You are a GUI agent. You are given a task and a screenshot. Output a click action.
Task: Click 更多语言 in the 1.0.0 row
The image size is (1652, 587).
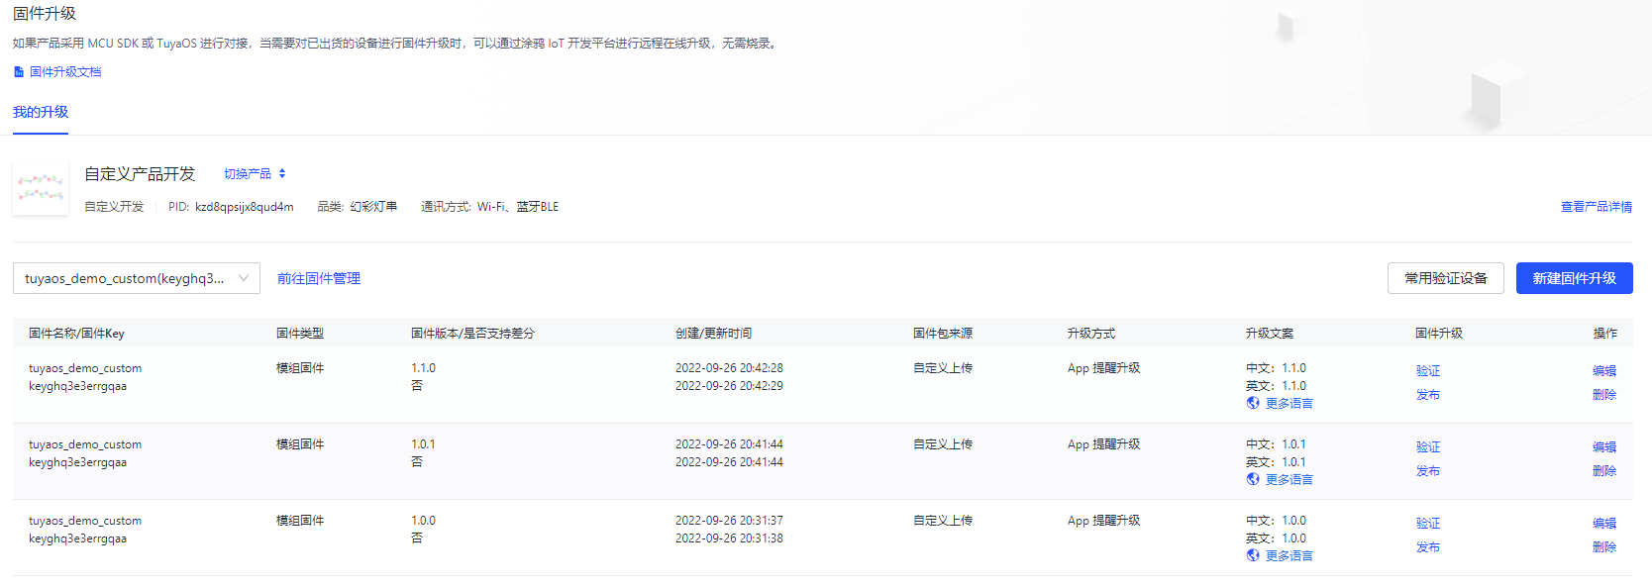click(1290, 556)
